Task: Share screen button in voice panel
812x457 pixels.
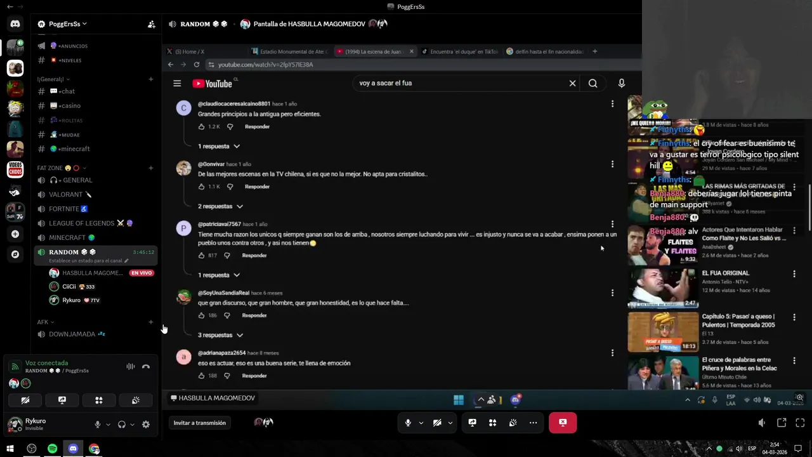Action: [x=62, y=401]
